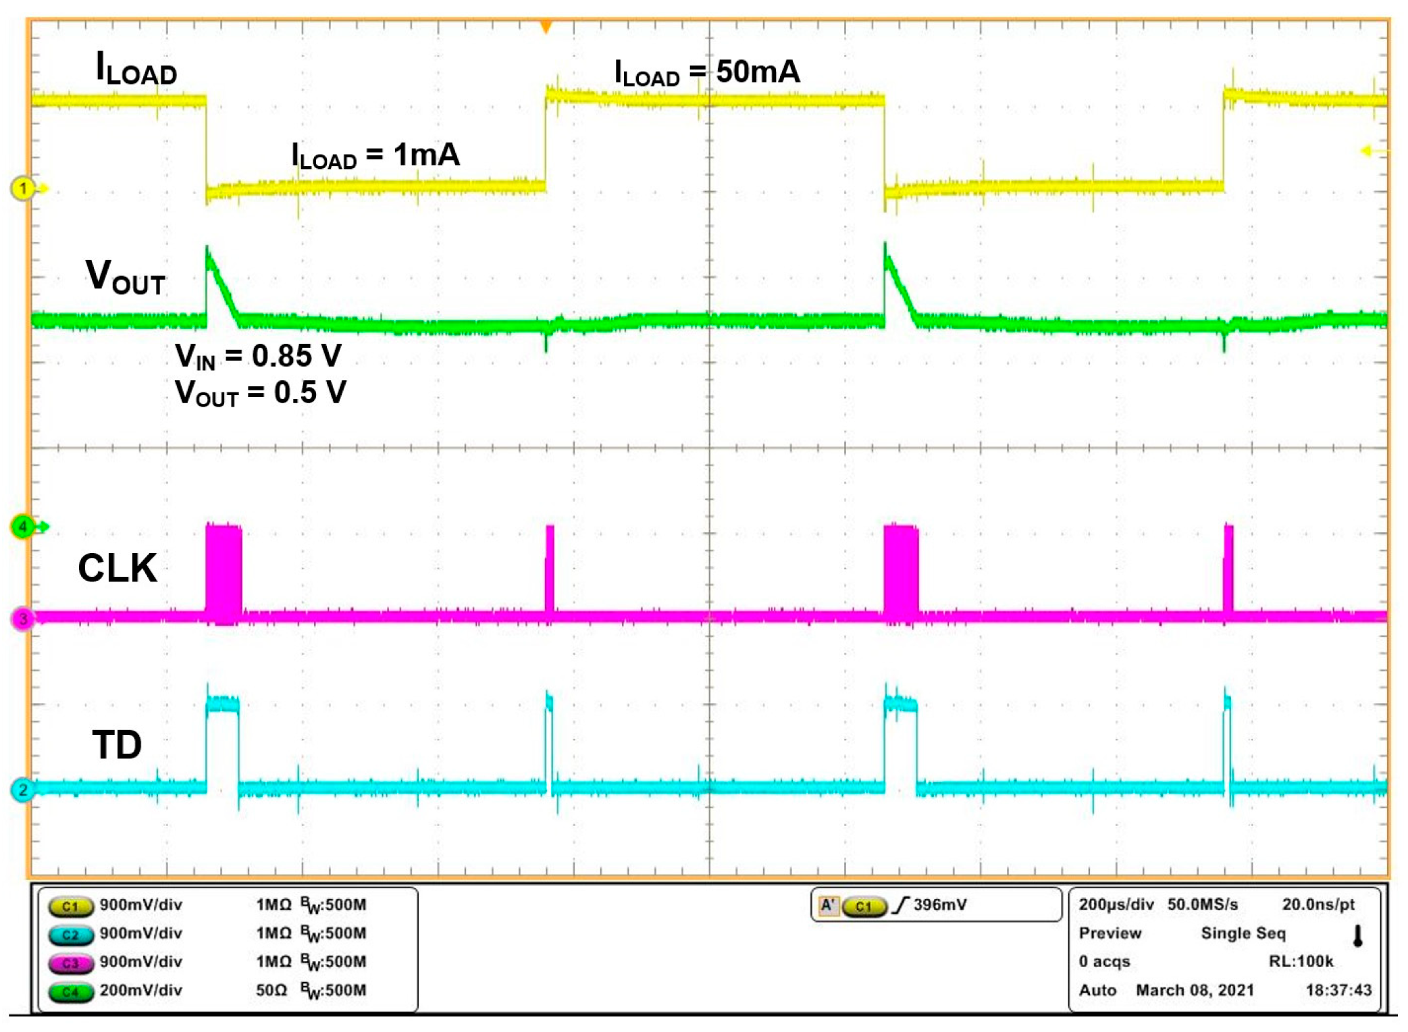Click the 396mV trigger level readout

939,905
